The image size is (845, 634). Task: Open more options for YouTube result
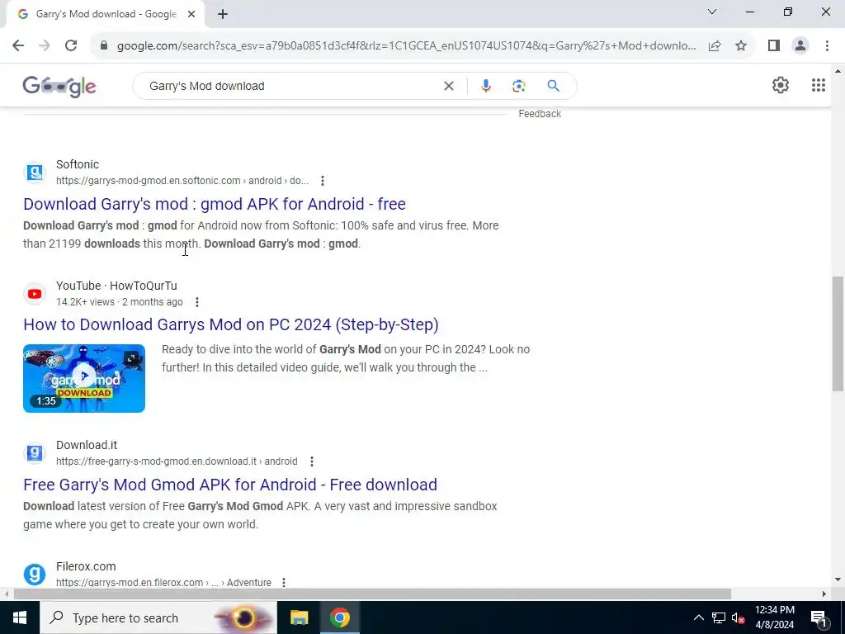tap(197, 302)
